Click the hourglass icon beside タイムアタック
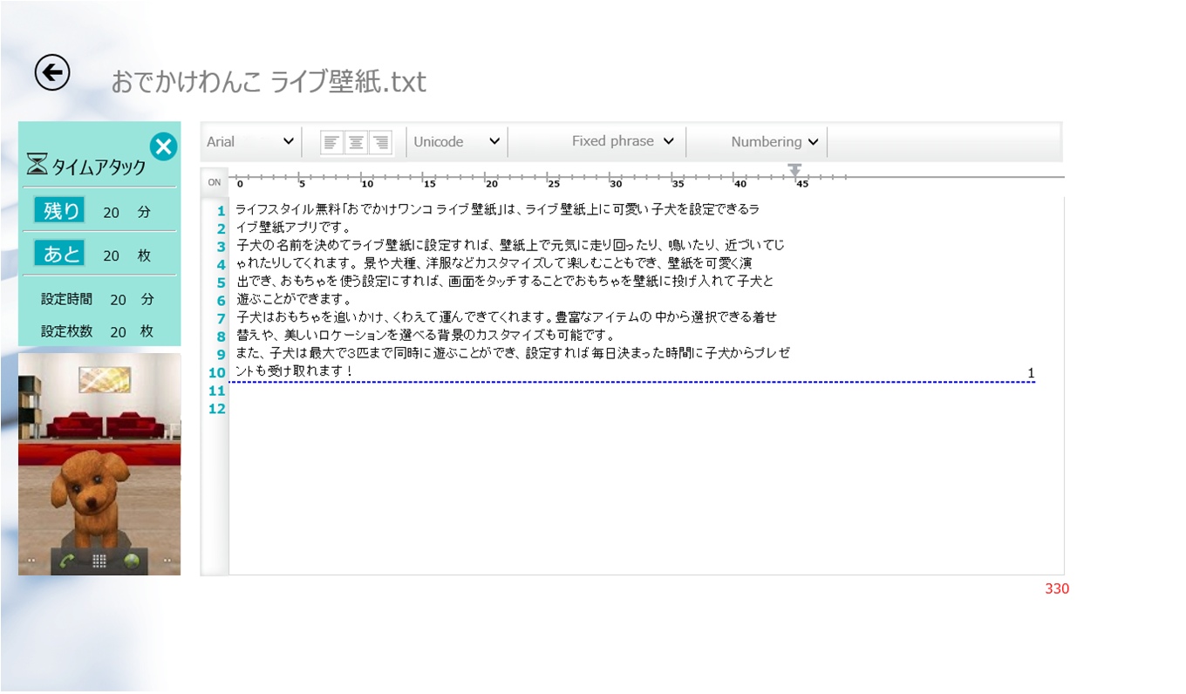Viewport: 1186px width, 694px height. 37,166
